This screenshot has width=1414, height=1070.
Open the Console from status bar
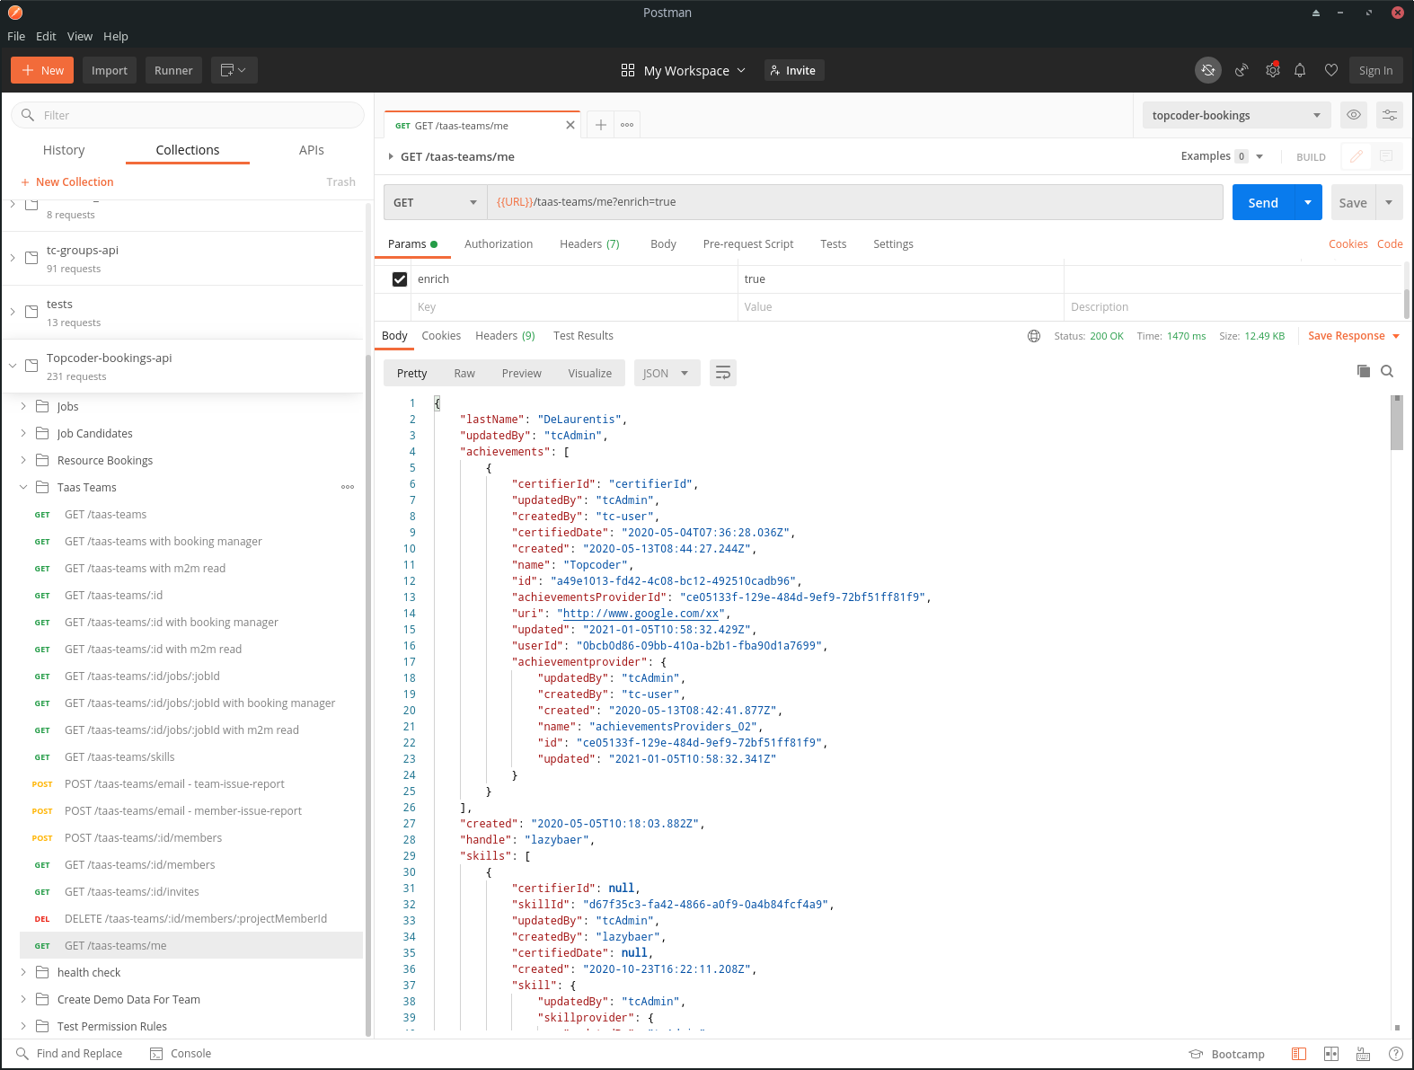click(x=181, y=1053)
